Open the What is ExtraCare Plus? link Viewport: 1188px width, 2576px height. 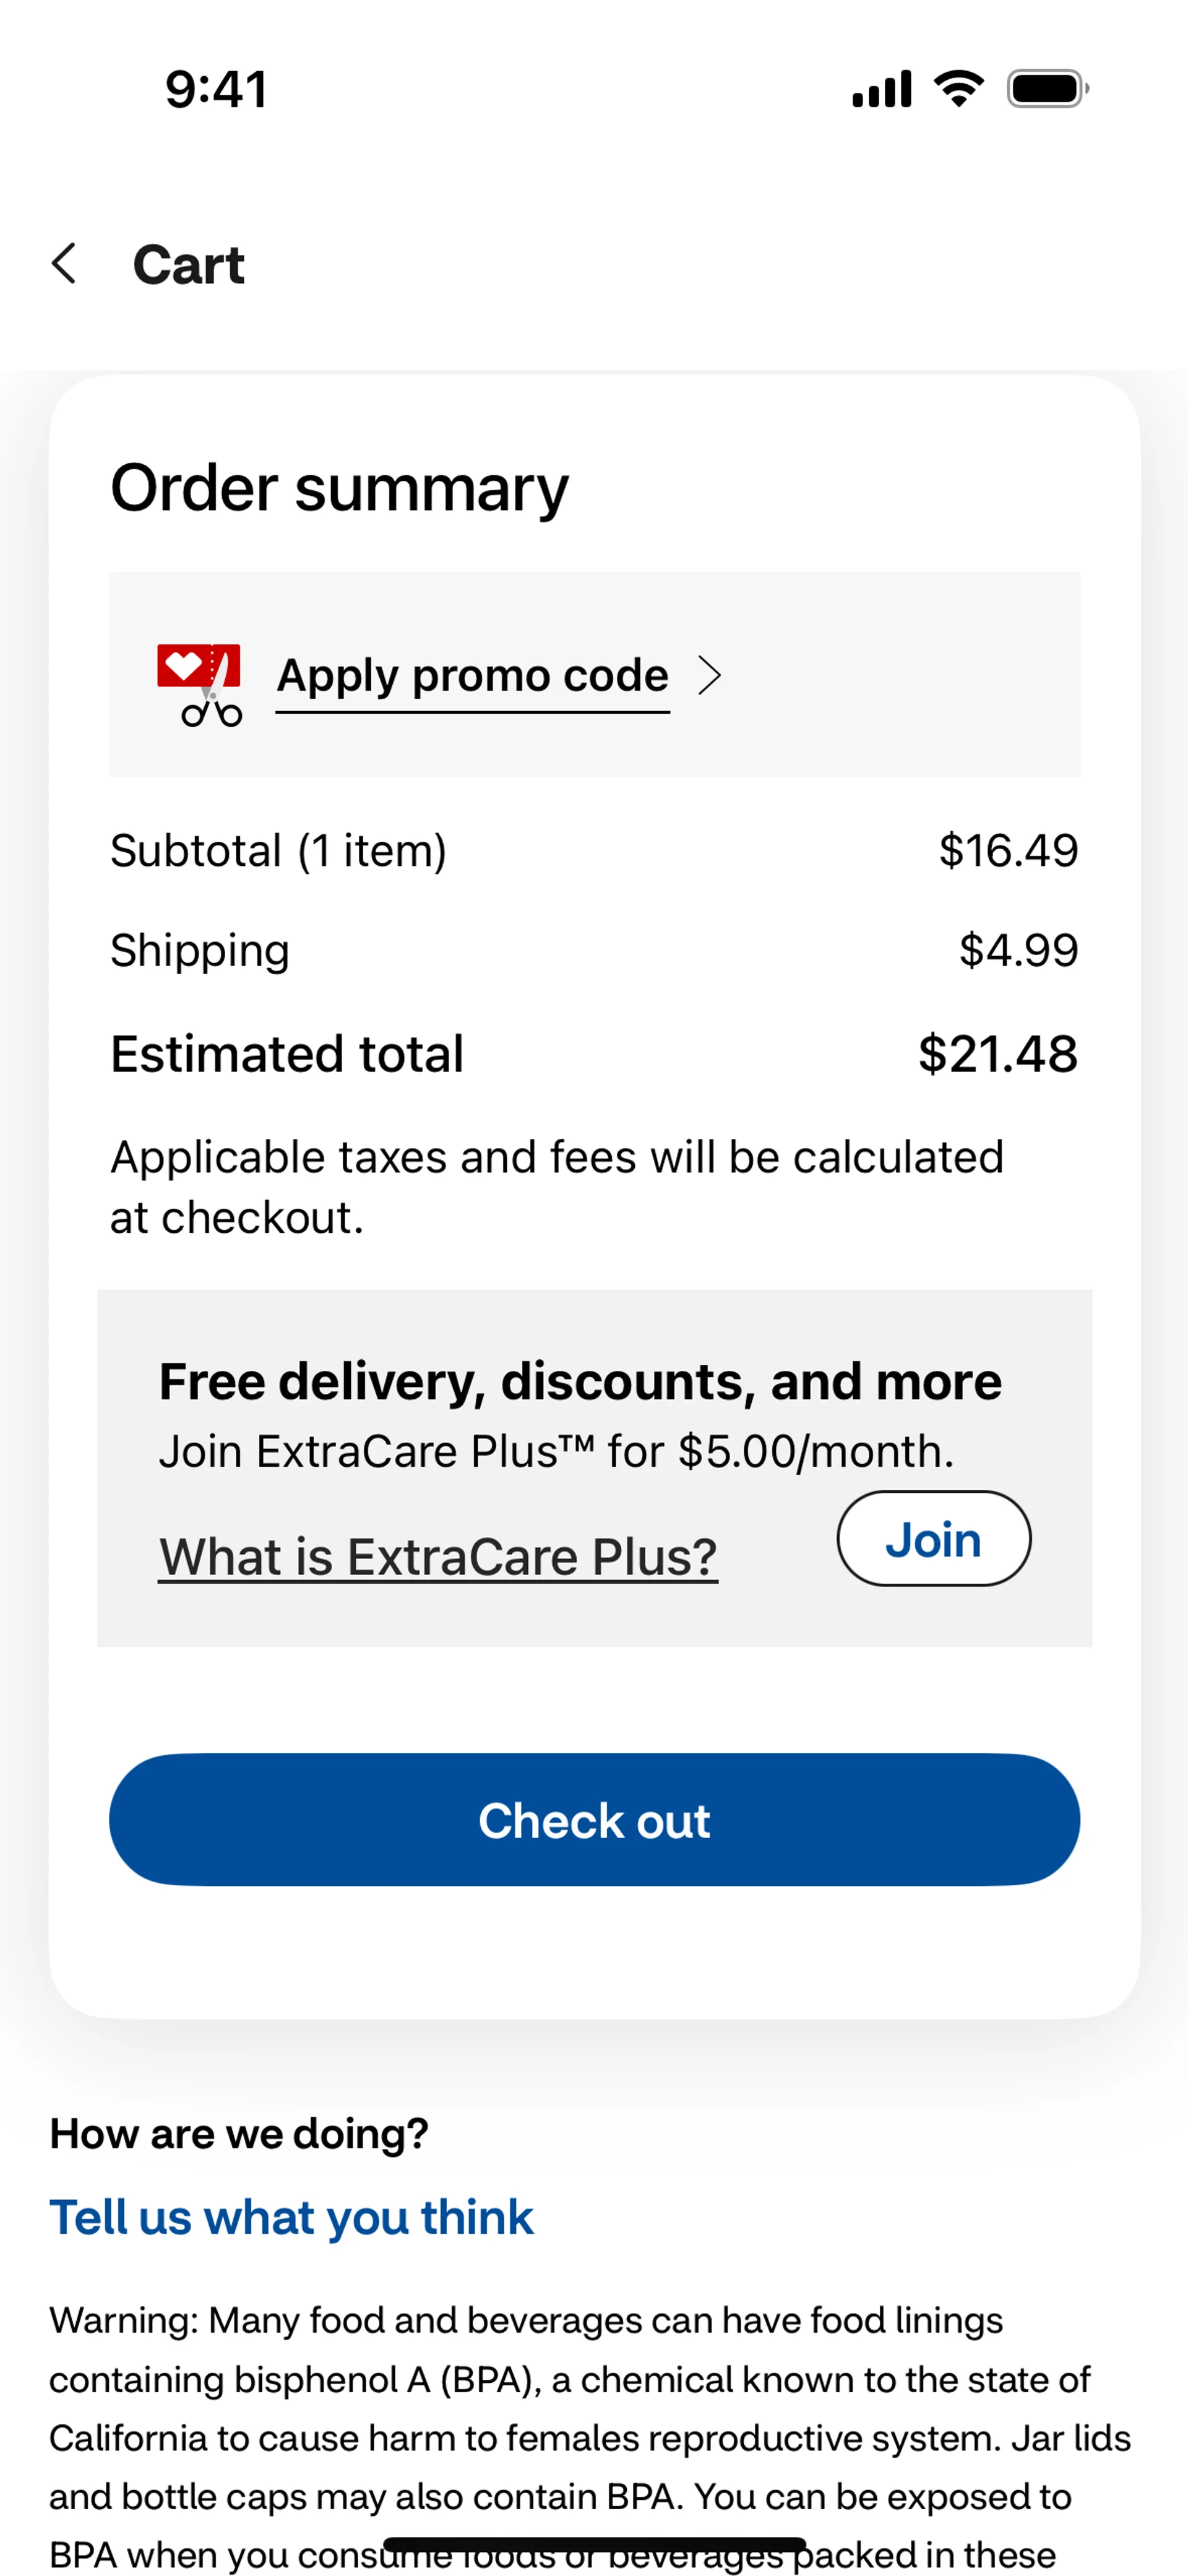pyautogui.click(x=438, y=1557)
